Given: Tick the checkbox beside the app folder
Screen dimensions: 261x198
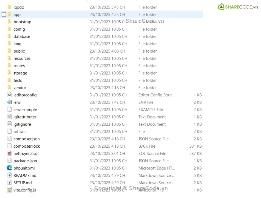Looking at the screenshot, I should point(4,15).
